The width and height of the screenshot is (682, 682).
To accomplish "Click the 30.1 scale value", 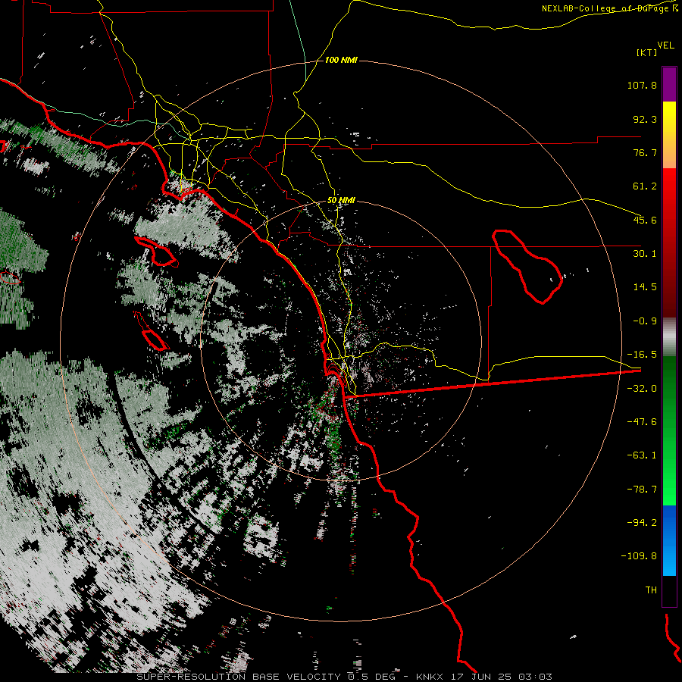I will coord(645,254).
